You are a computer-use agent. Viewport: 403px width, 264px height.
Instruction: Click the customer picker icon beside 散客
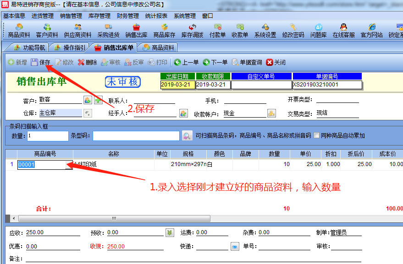[88, 100]
